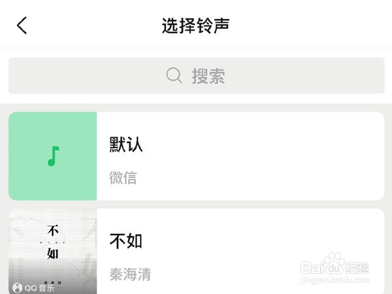The image size is (392, 294).
Task: Tap the 微信 subtitle under 默认
Action: 123,178
